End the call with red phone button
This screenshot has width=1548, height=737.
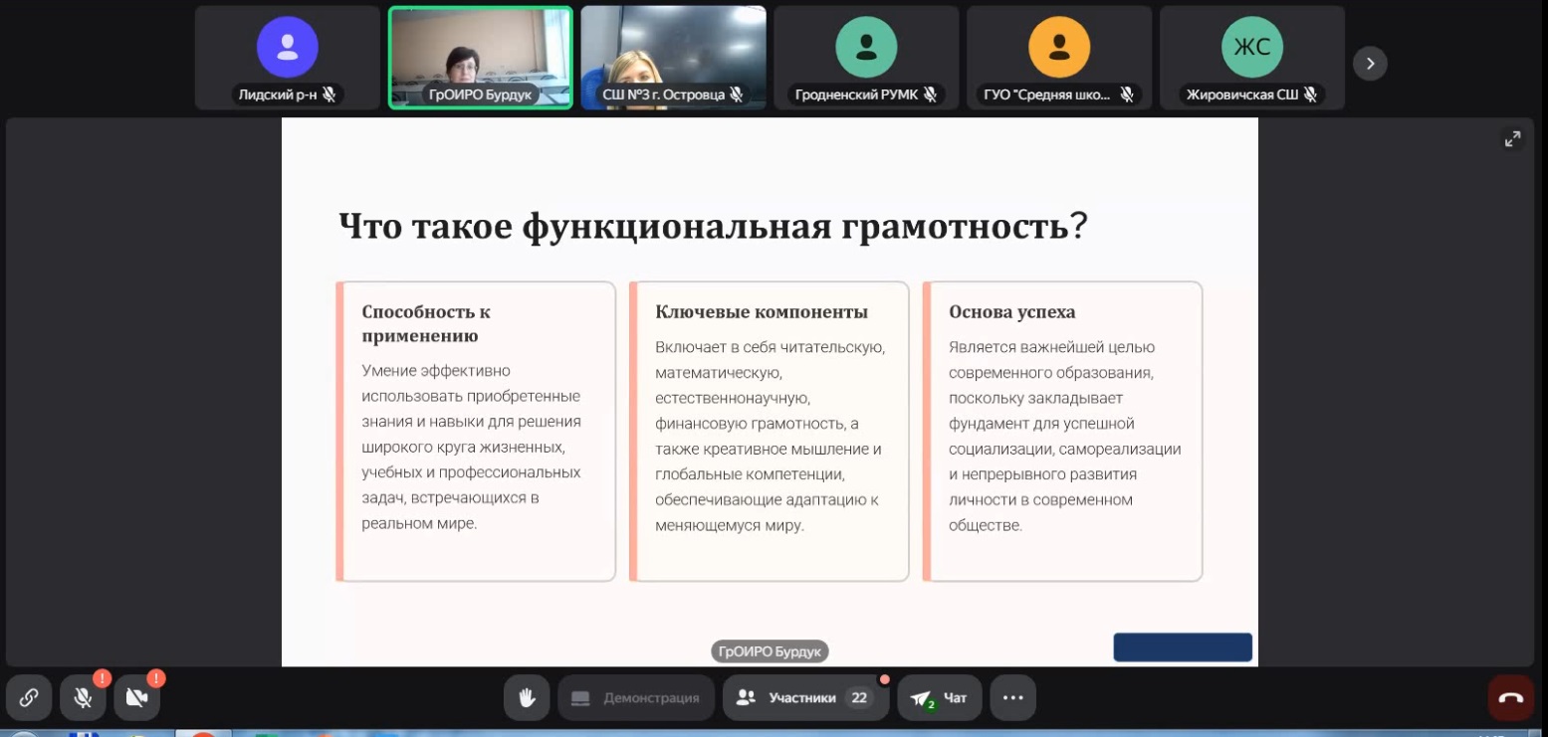pyautogui.click(x=1510, y=697)
